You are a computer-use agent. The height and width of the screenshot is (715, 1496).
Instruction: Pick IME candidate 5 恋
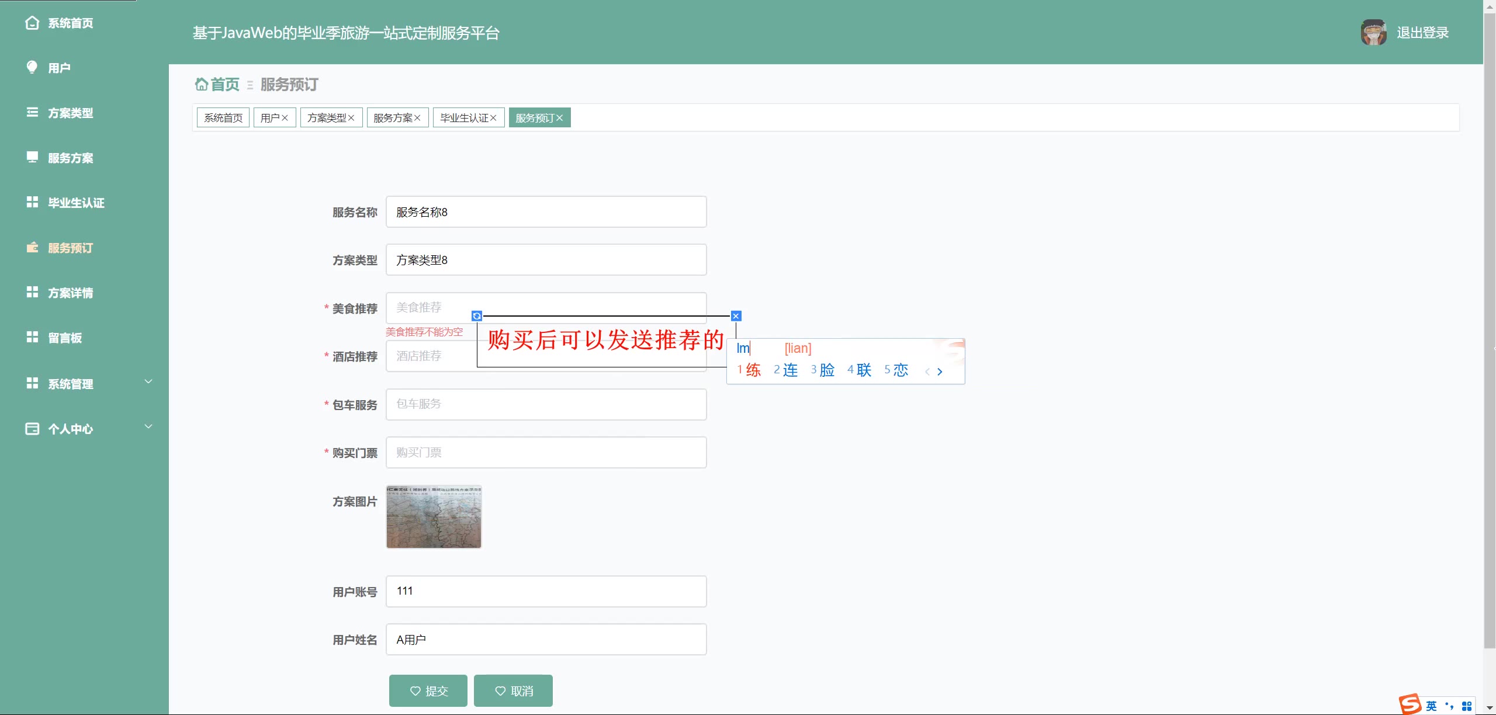tap(896, 370)
